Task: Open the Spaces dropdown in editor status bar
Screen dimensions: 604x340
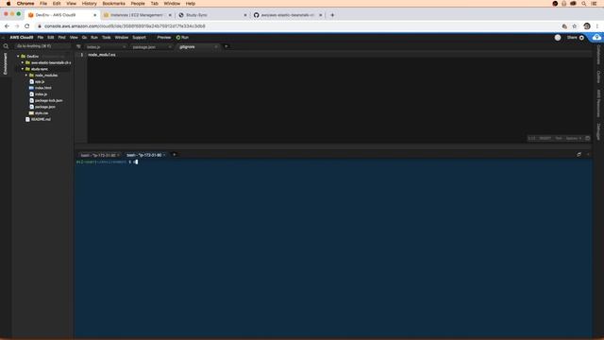Action: tap(573, 139)
